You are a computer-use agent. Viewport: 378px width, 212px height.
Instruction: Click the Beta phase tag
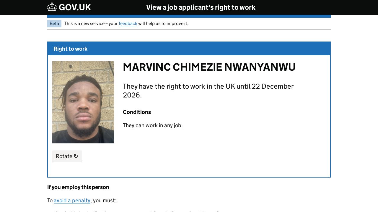54,24
